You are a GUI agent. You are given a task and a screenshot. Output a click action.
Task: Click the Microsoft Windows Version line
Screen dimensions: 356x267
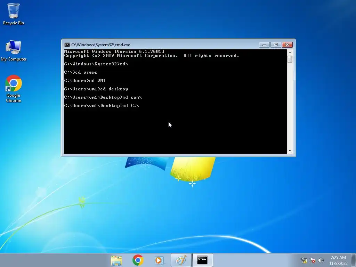[114, 51]
